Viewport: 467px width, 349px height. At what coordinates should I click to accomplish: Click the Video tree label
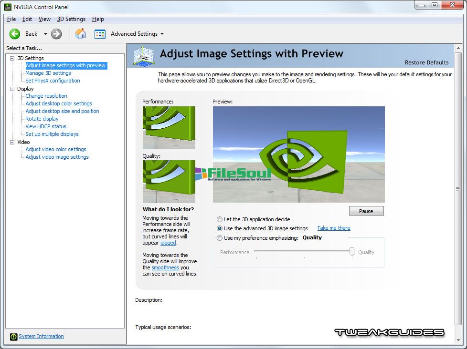click(x=23, y=142)
